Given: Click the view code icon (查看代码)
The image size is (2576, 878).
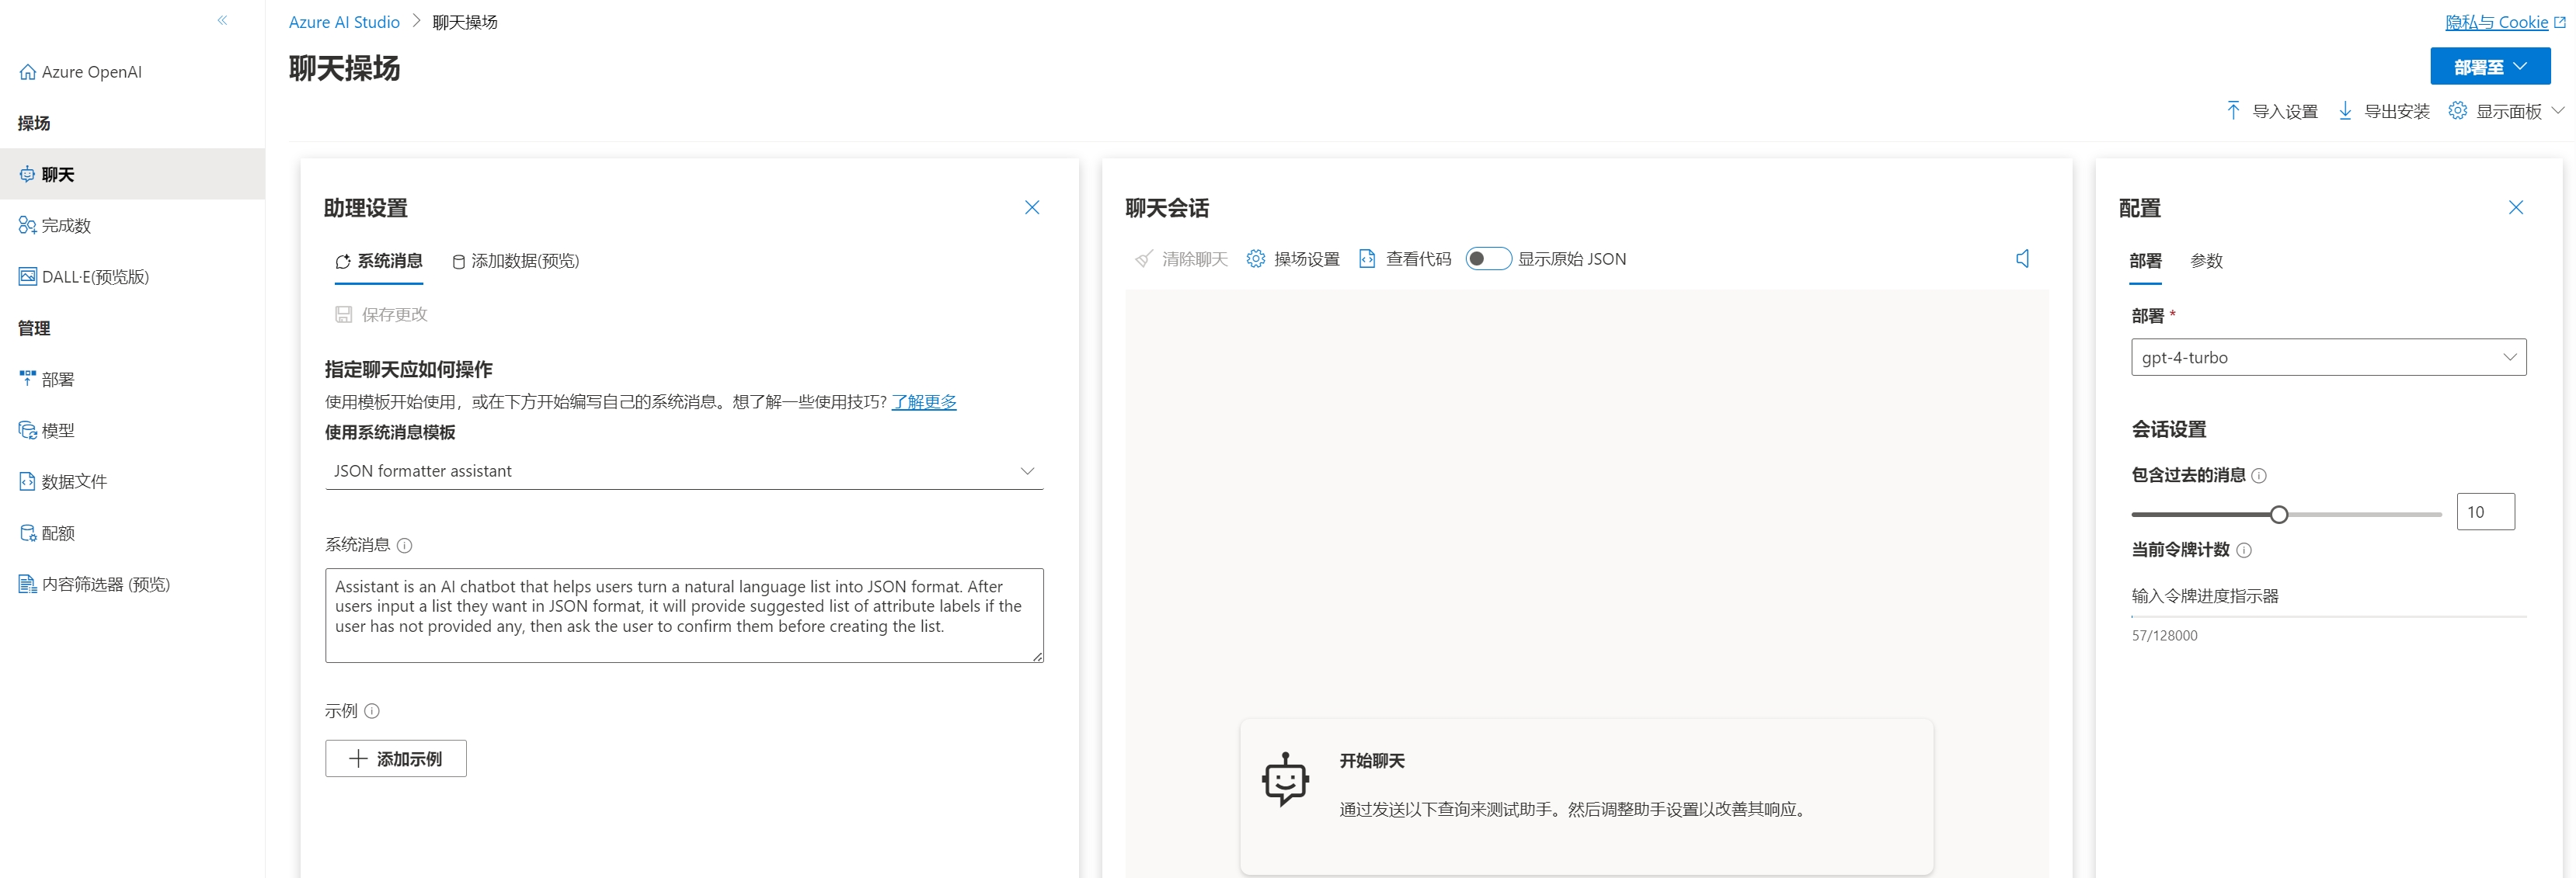Looking at the screenshot, I should pos(1367,259).
